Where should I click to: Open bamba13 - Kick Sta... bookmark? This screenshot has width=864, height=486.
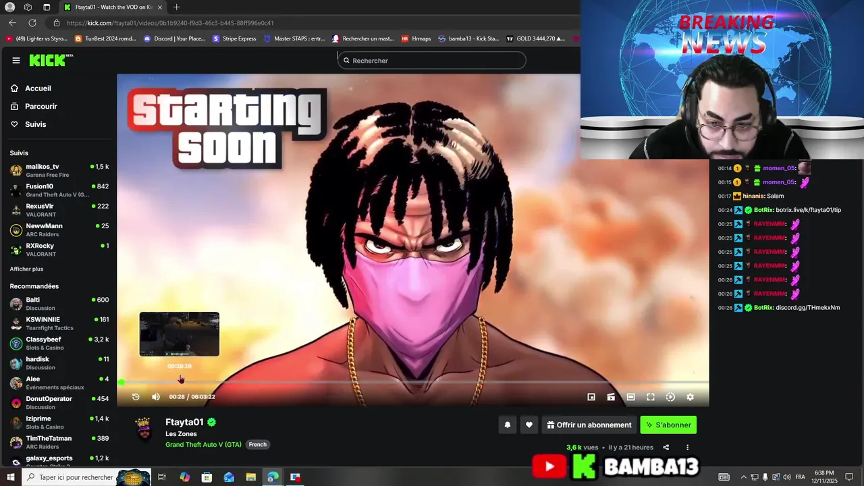(468, 38)
